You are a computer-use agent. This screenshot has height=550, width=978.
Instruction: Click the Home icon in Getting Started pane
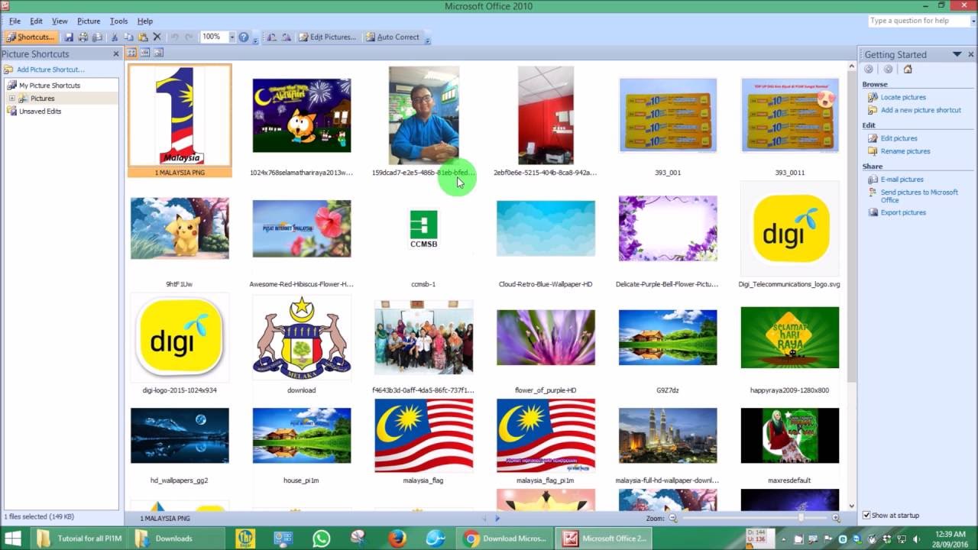coord(908,69)
